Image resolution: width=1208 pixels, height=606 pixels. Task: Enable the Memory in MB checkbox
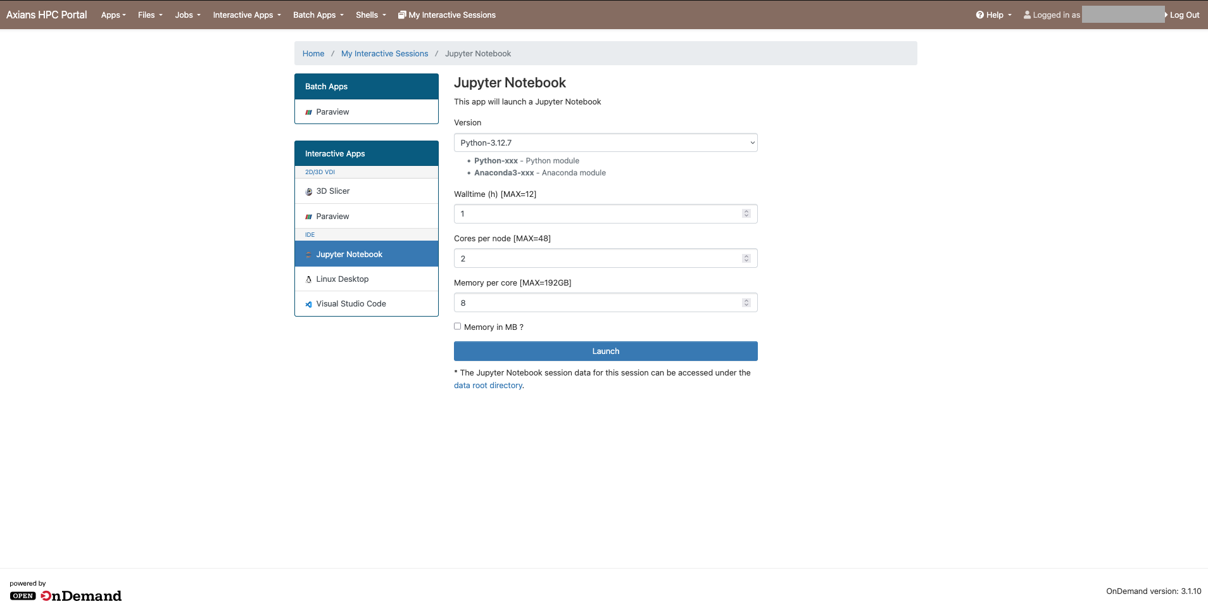[x=457, y=327]
